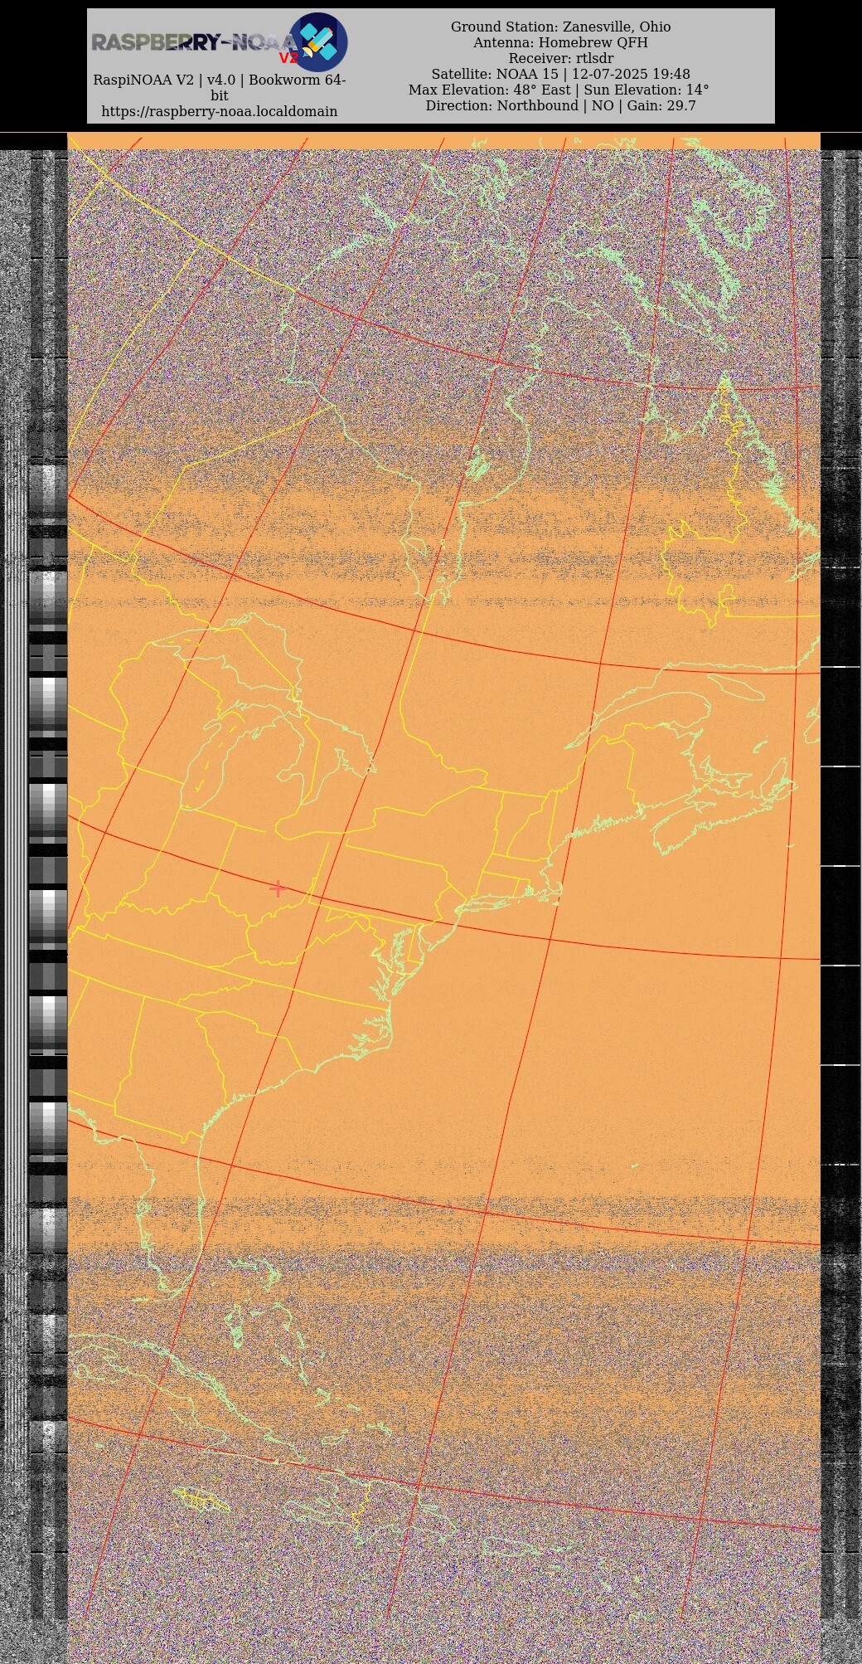This screenshot has height=1664, width=862.
Task: Click the Ground Station Zanesville, Ohio text
Action: (x=560, y=27)
